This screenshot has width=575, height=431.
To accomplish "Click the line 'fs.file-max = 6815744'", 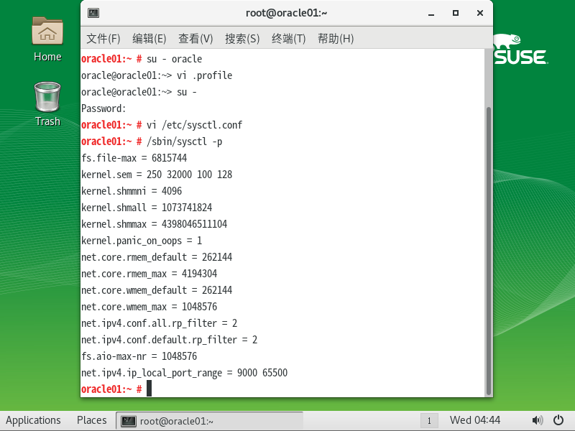I will click(134, 158).
